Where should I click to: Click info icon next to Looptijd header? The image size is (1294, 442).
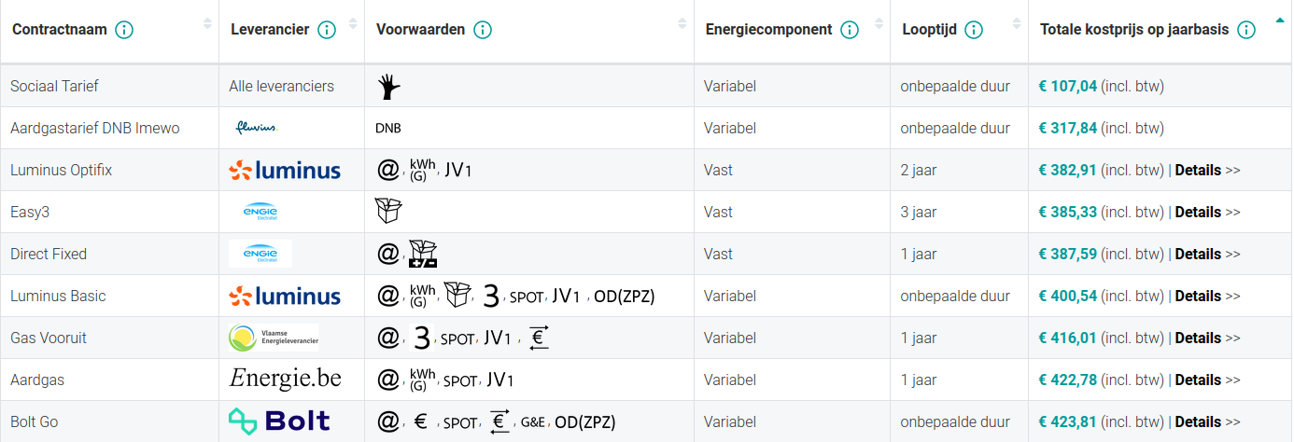(x=974, y=30)
